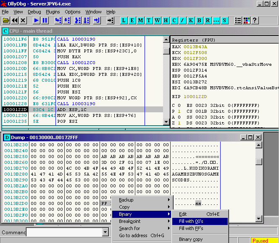Open the Plugins menu

coord(53,12)
